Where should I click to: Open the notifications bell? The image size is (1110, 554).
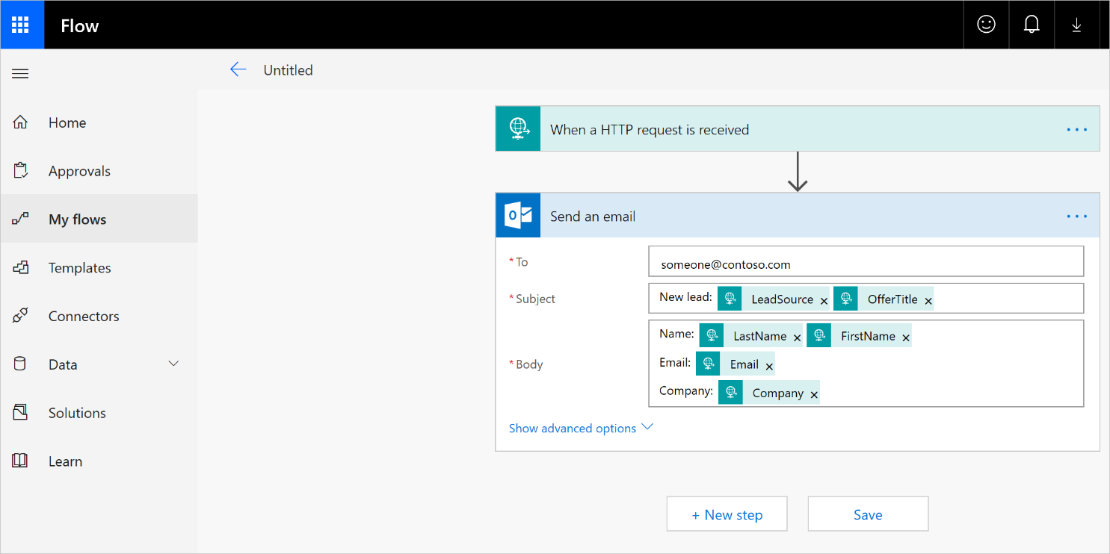tap(1032, 25)
